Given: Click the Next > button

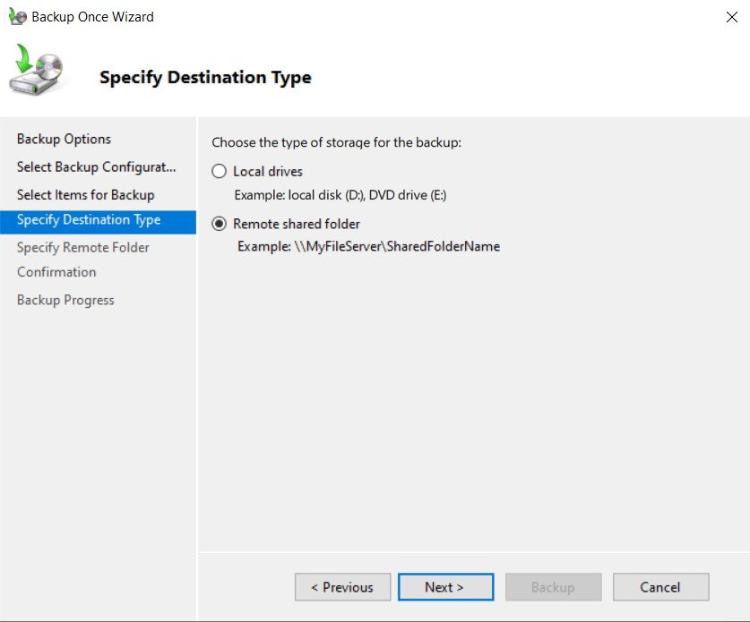Looking at the screenshot, I should coord(445,586).
